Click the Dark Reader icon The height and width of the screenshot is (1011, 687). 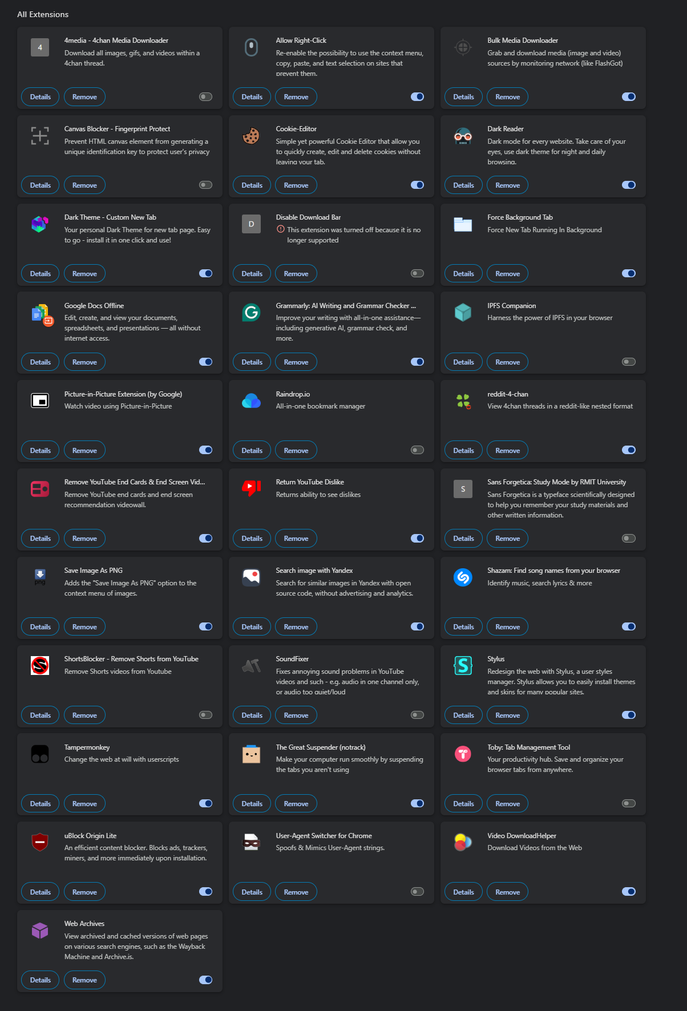(x=463, y=136)
